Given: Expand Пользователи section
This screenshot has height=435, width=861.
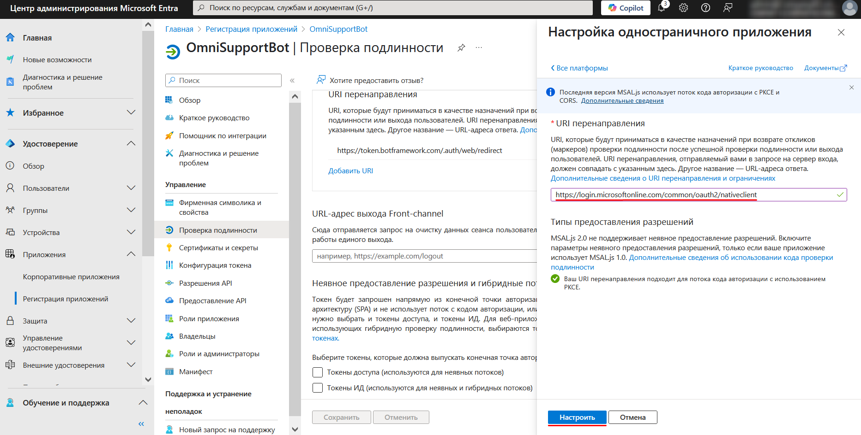Looking at the screenshot, I should [x=131, y=188].
